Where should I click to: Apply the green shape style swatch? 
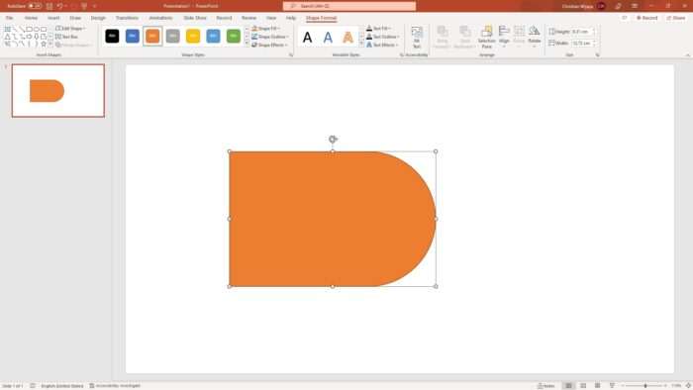[x=234, y=37]
